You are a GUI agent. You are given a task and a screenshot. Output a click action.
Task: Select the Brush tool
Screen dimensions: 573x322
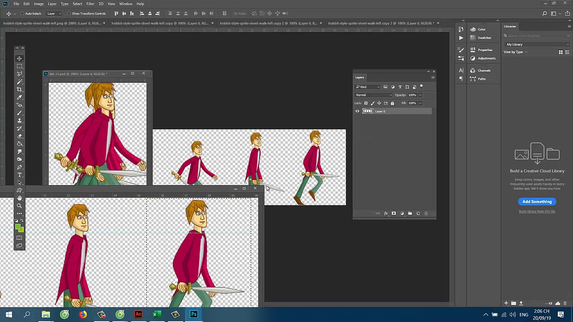click(19, 113)
